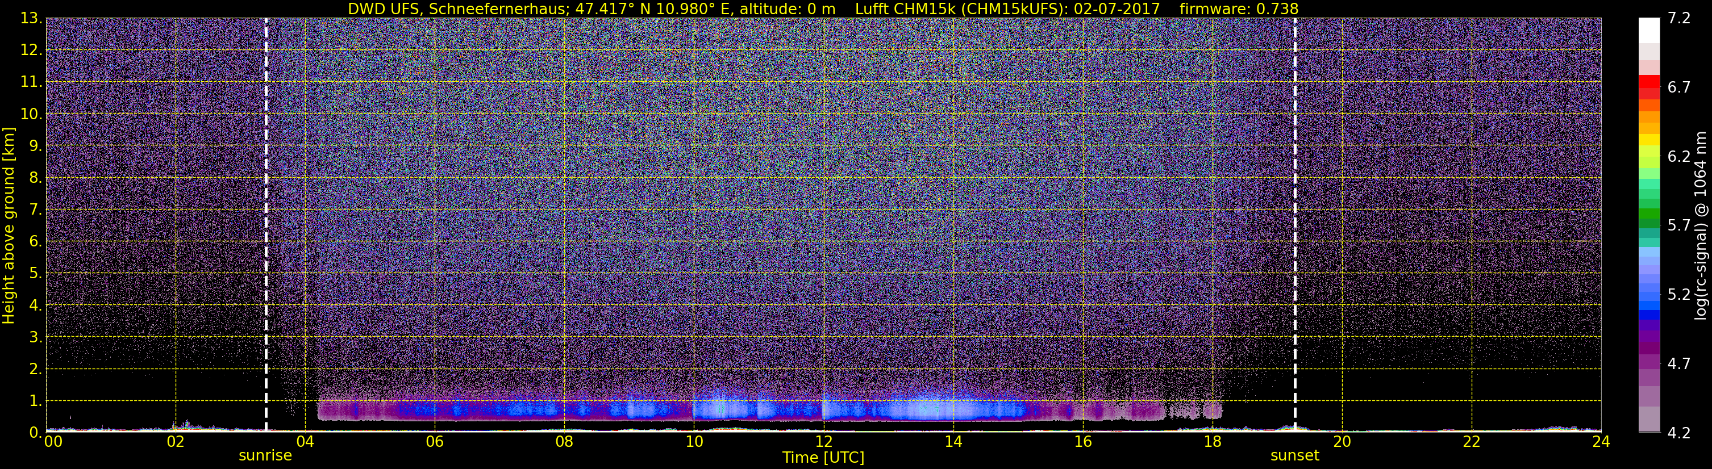
Task: Click the colorbar value label '5.7'
Action: pos(1679,225)
